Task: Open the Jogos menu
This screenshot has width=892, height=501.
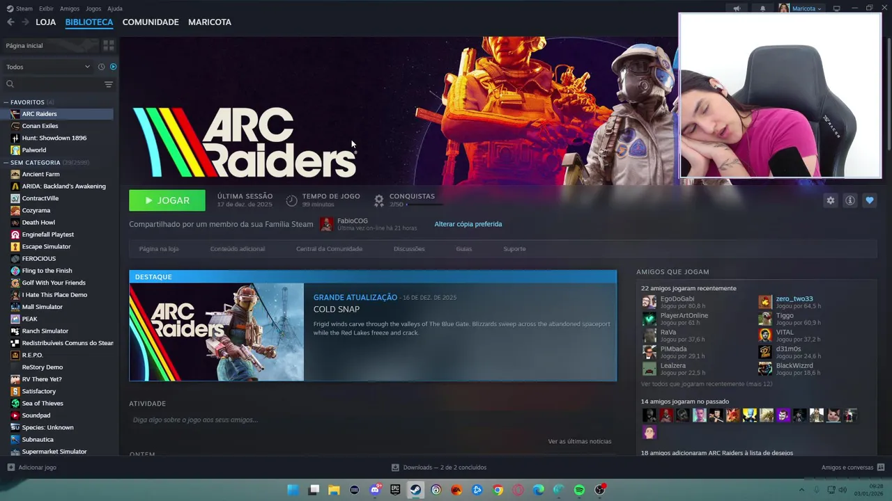Action: (93, 8)
